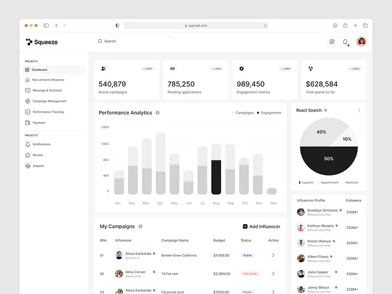This screenshot has height=294, width=392.
Task: Open a new browser tab with plus icon
Action: pos(355,26)
